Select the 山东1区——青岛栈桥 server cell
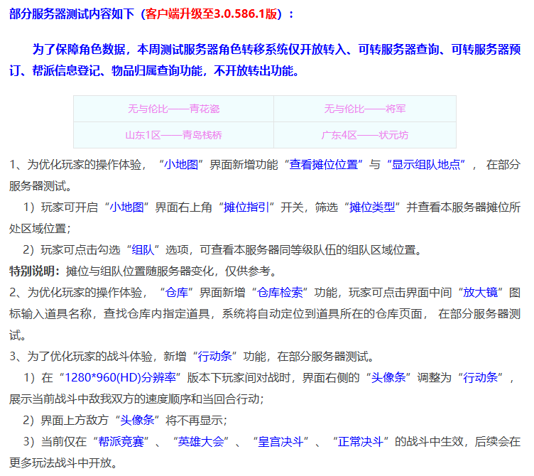The width and height of the screenshot is (534, 476). [173, 135]
